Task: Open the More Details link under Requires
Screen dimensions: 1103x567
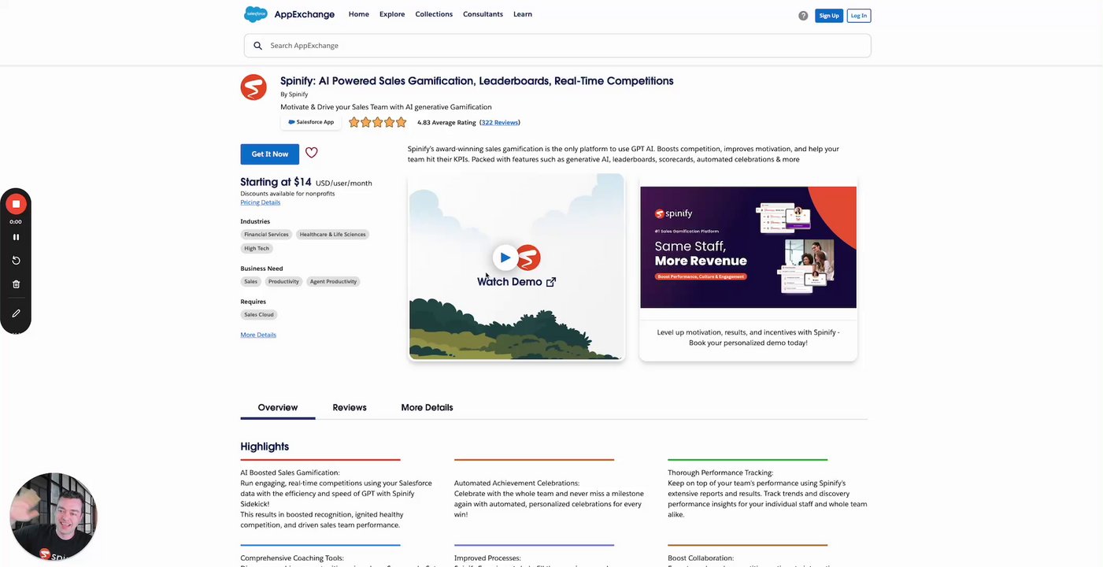Action: (258, 335)
